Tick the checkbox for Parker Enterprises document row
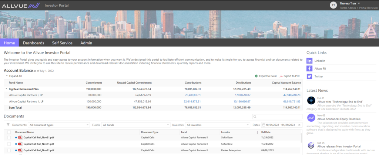 pyautogui.click(x=9, y=150)
